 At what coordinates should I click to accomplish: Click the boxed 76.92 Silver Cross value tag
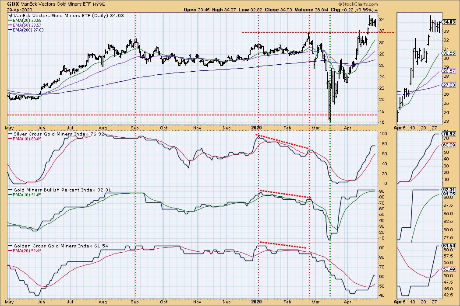[x=449, y=133]
